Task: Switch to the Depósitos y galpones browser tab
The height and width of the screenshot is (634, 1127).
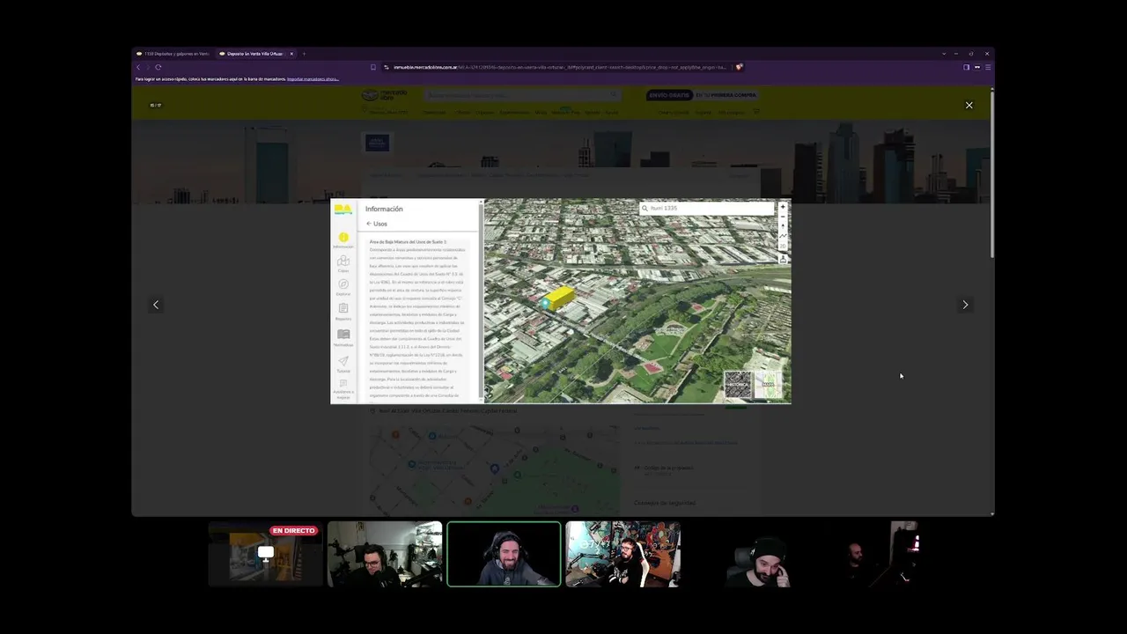Action: (x=173, y=54)
